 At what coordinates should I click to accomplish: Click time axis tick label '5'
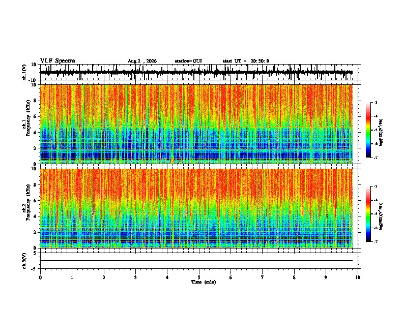click(199, 277)
